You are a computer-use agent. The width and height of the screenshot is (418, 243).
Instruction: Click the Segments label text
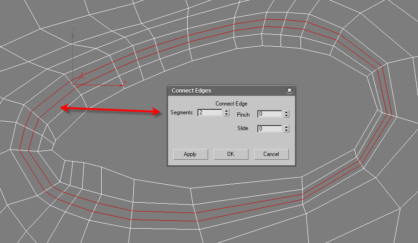182,112
